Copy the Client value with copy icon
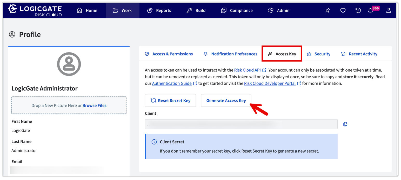The height and width of the screenshot is (180, 401). coord(345,124)
